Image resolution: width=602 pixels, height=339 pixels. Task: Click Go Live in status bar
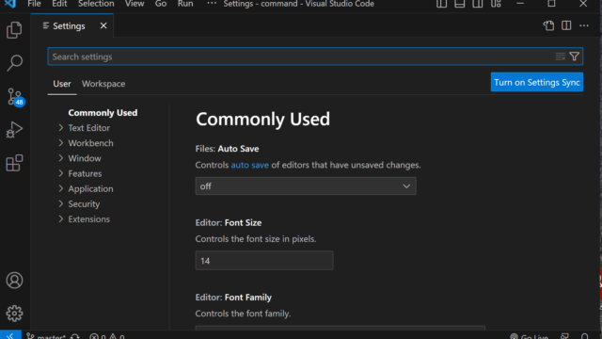click(x=529, y=336)
